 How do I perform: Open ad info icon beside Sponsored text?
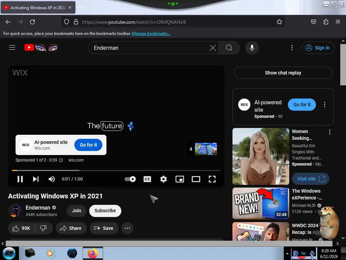[61, 160]
